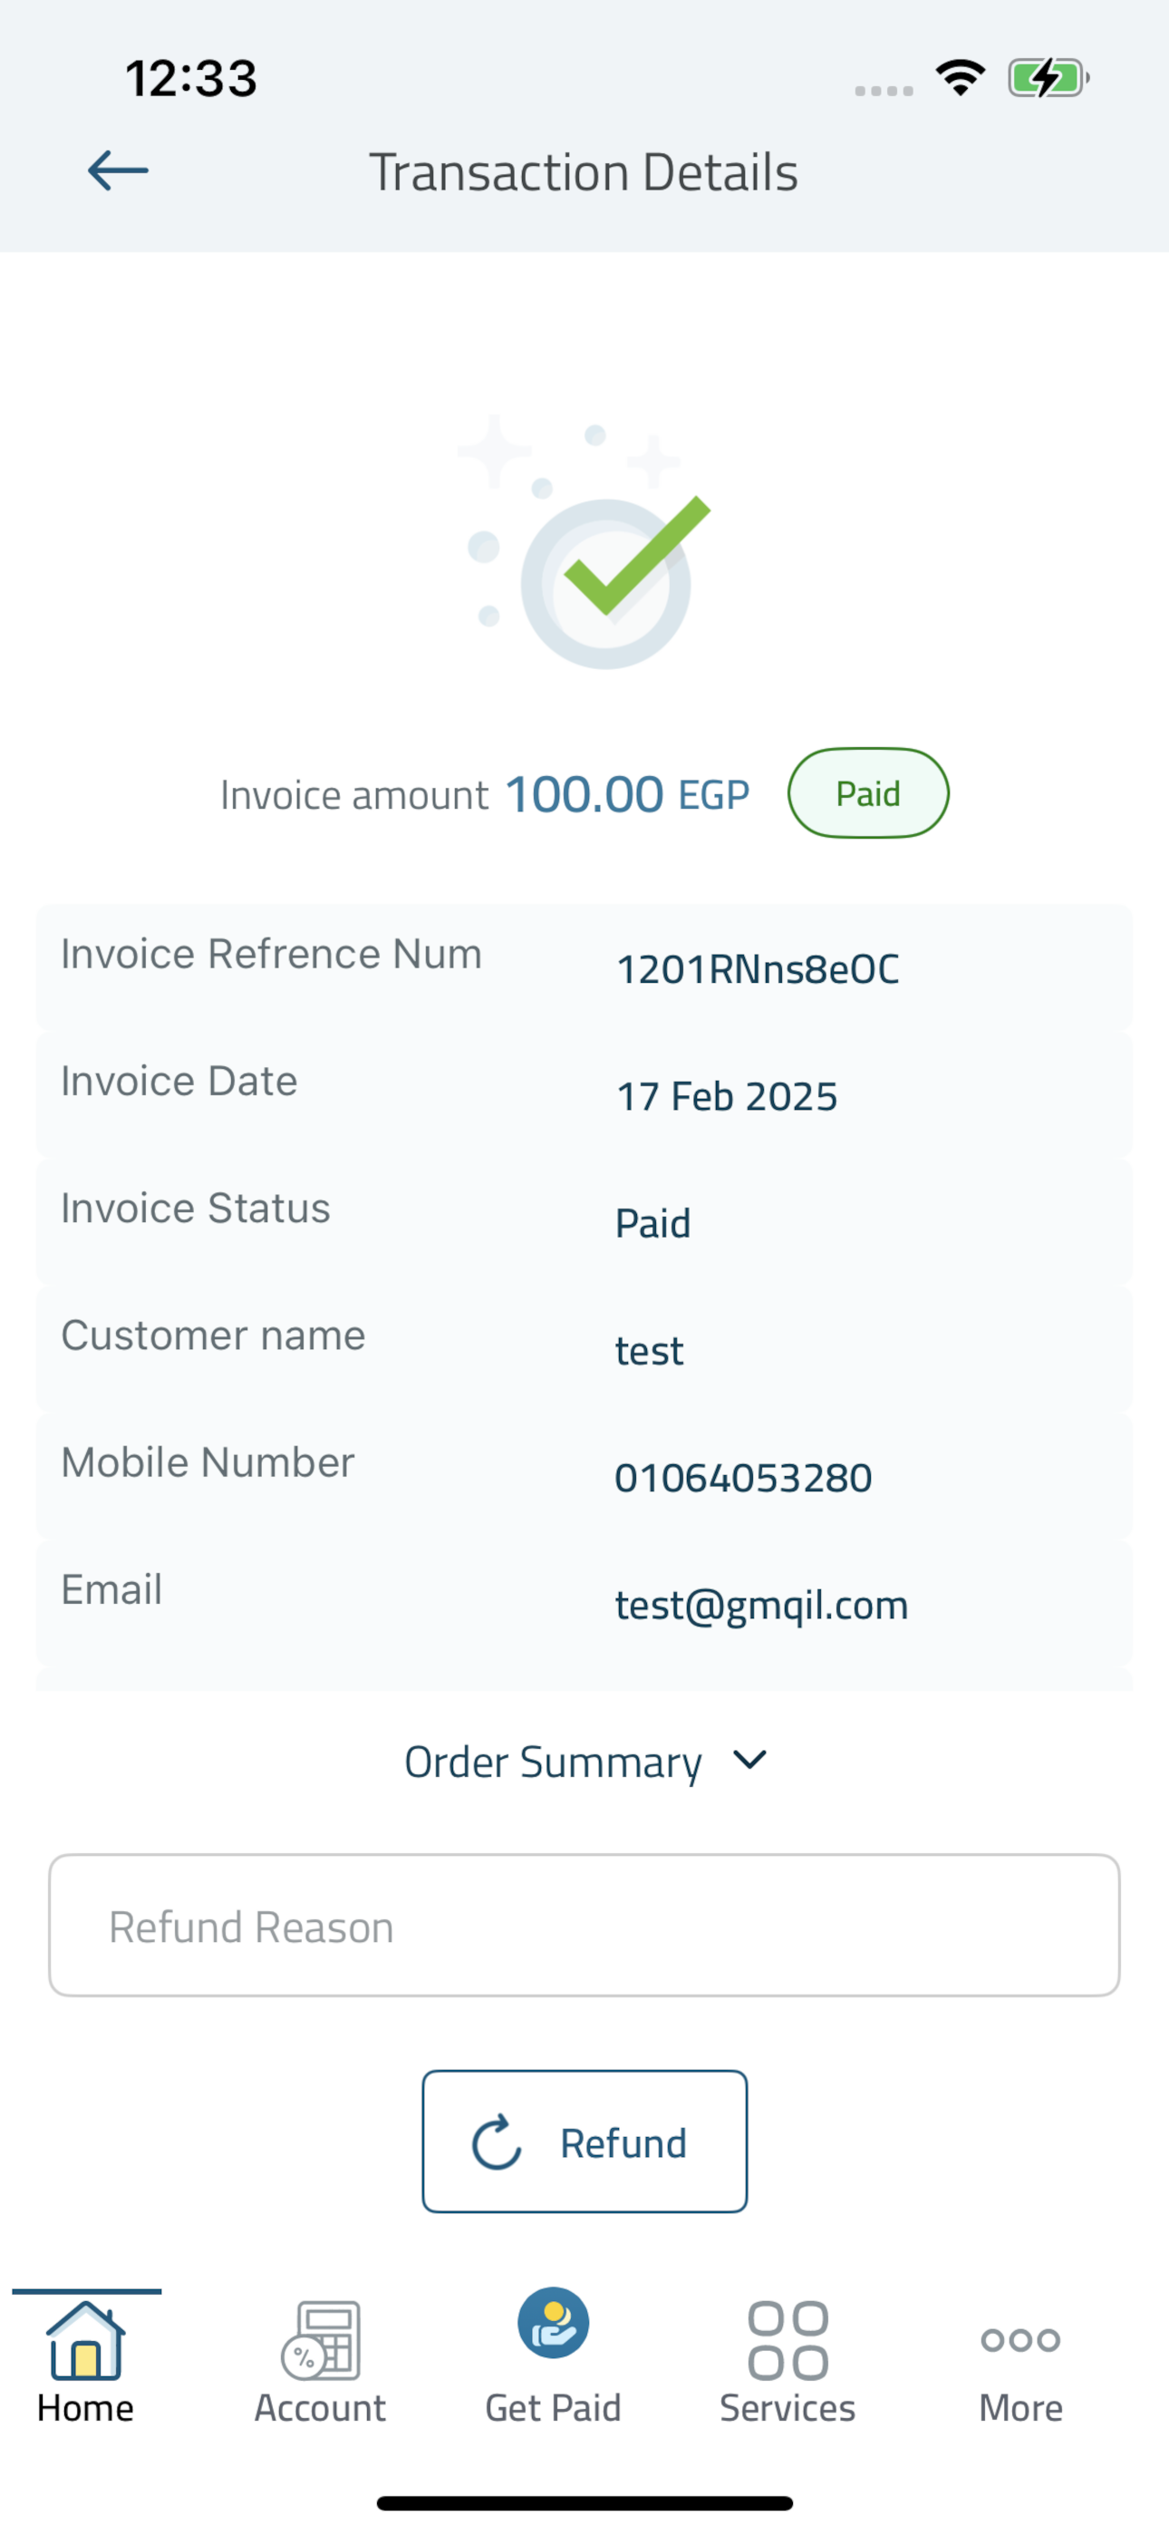Viewport: 1169px width, 2535px height.
Task: Tap the Get Paid hand-coin icon
Action: pos(554,2324)
